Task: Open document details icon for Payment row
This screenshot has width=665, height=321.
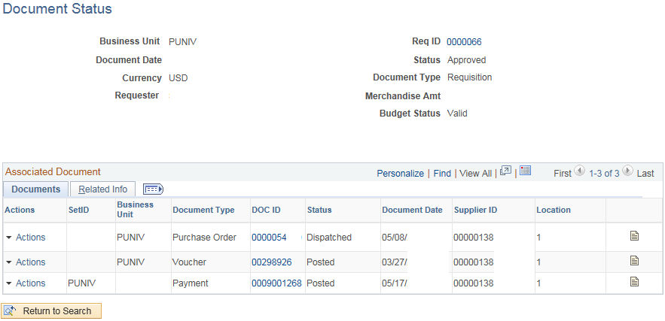Action: pos(634,282)
